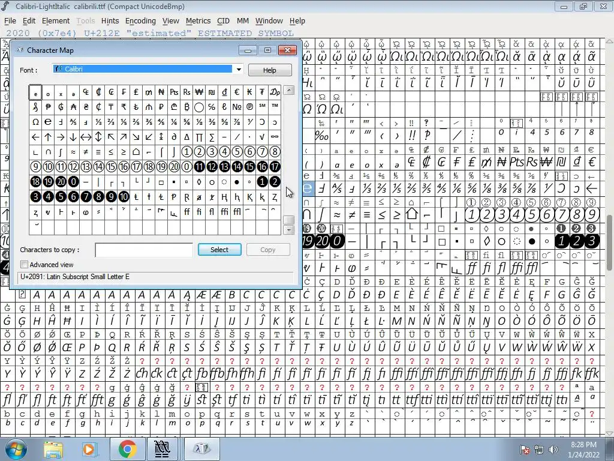Select the one-third ⅓ fraction in Character Map
This screenshot has height=461, width=614.
(x=98, y=122)
